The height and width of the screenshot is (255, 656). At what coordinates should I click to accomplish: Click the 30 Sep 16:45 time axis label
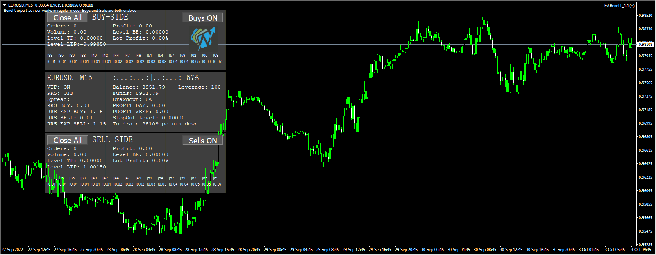tap(537, 250)
